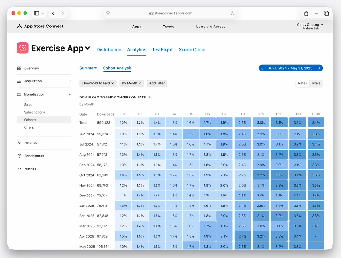Open Users and Access navigation

tap(210, 27)
